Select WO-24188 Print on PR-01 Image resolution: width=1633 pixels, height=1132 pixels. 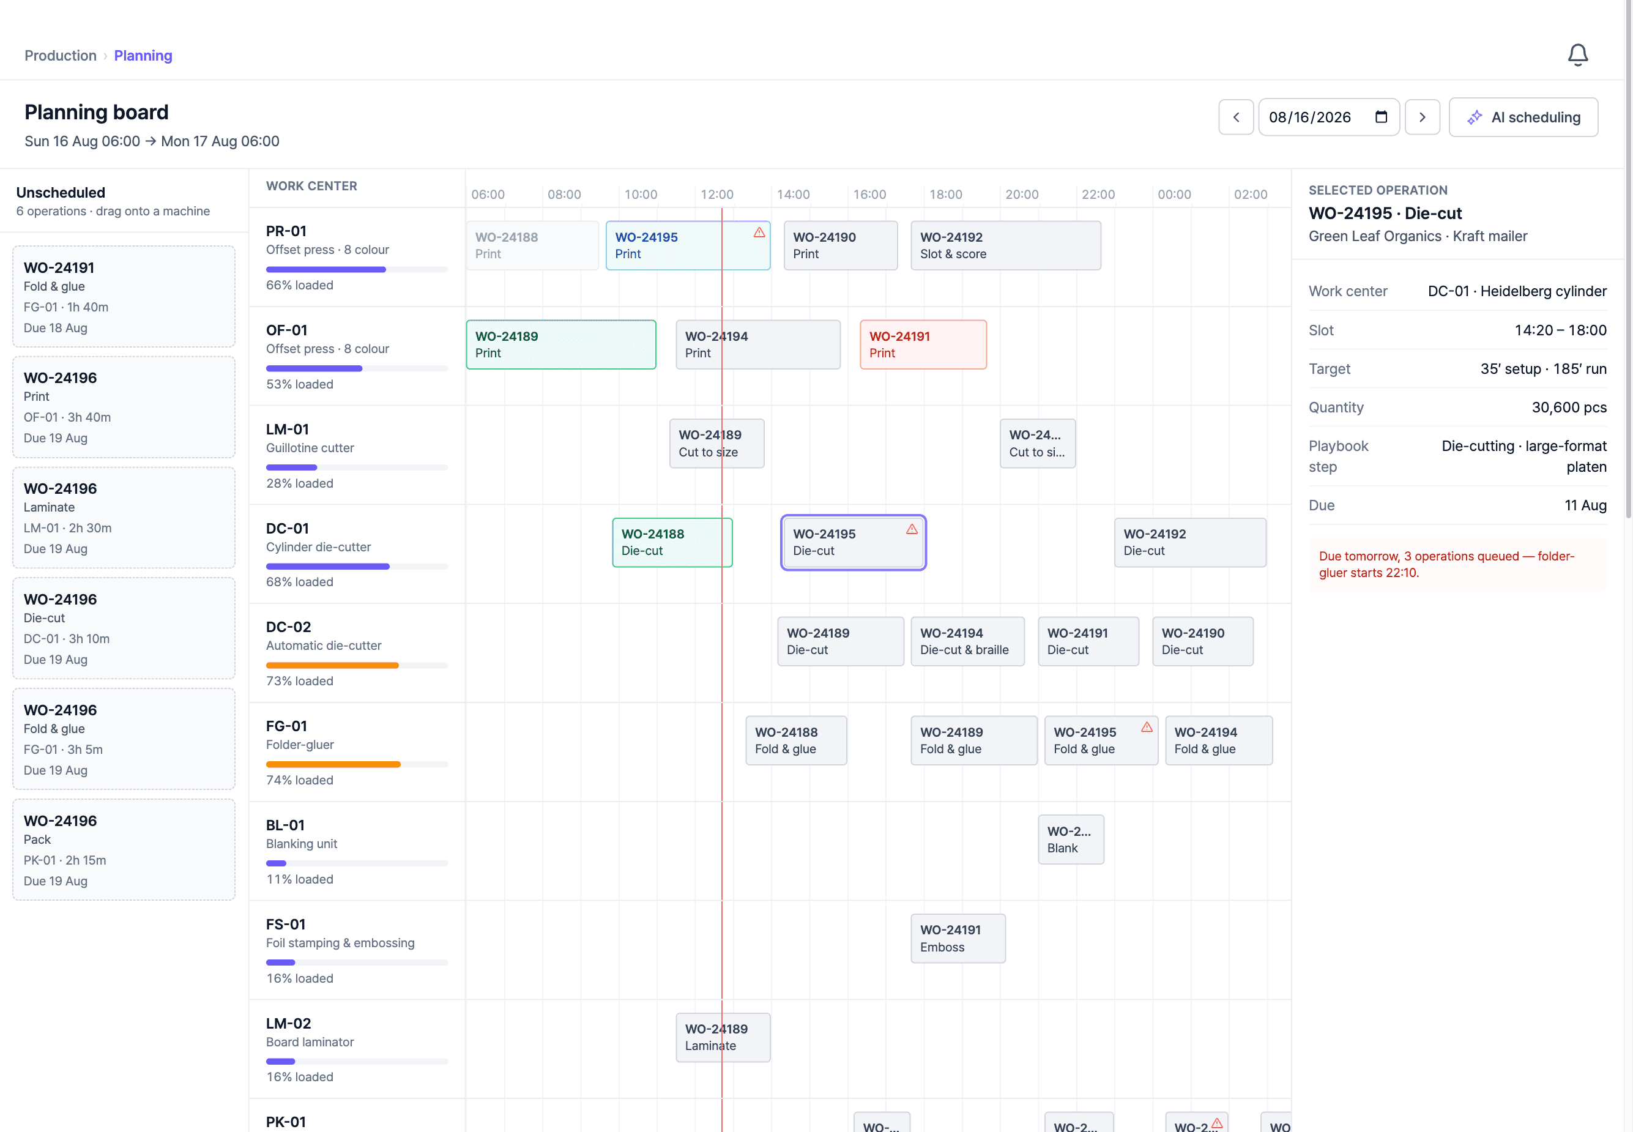tap(532, 245)
